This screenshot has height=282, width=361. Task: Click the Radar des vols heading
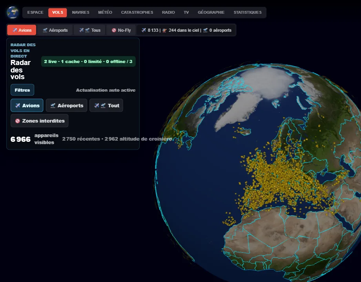coord(20,69)
